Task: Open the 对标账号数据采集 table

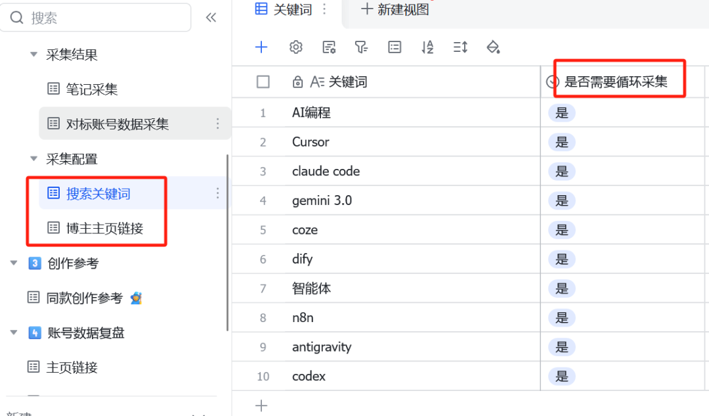Action: point(135,124)
